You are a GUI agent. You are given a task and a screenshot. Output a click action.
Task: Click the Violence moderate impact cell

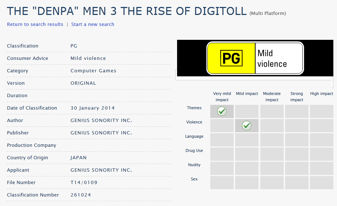[272, 126]
